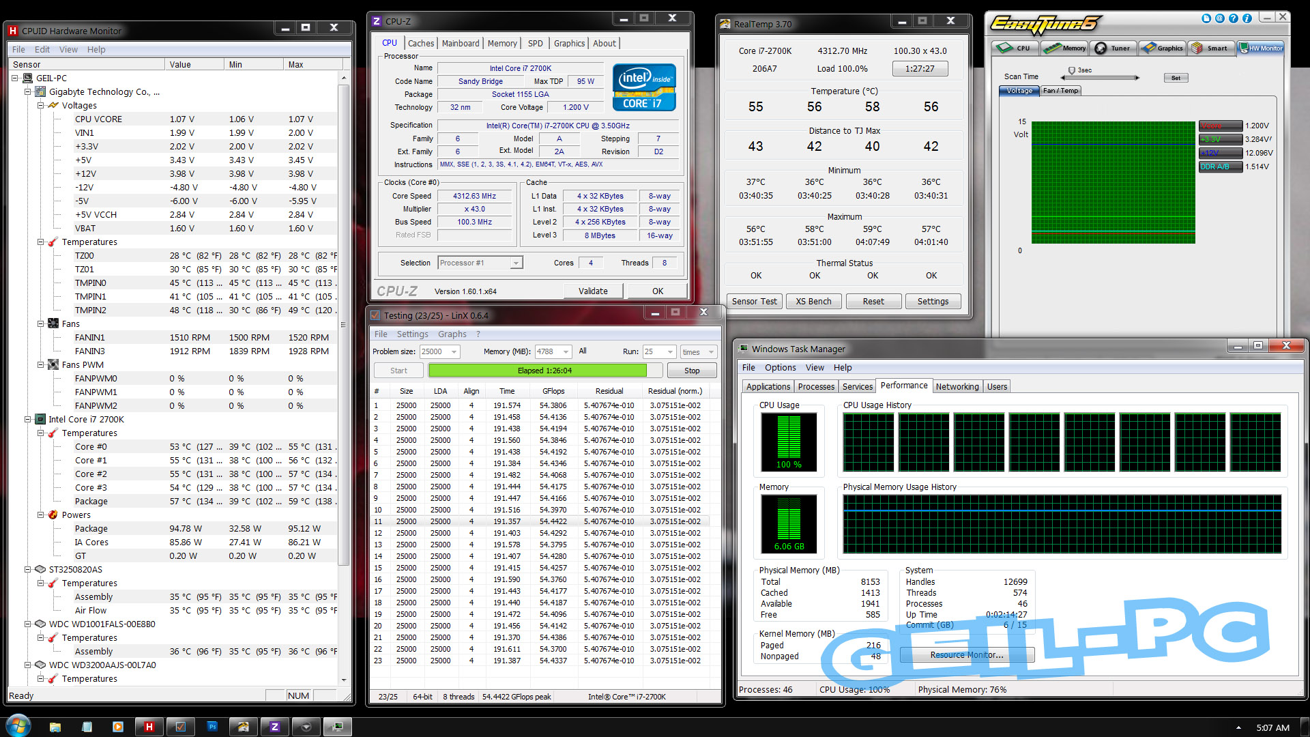Click the CPU-Z icon in the taskbar
This screenshot has height=737, width=1310.
275,727
